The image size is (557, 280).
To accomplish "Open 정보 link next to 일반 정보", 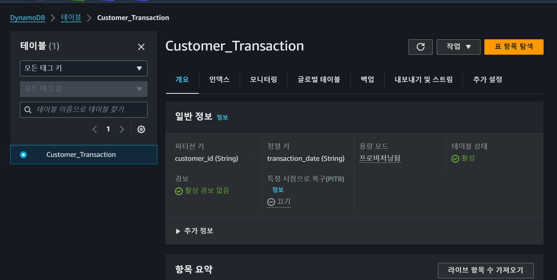I will pyautogui.click(x=222, y=117).
